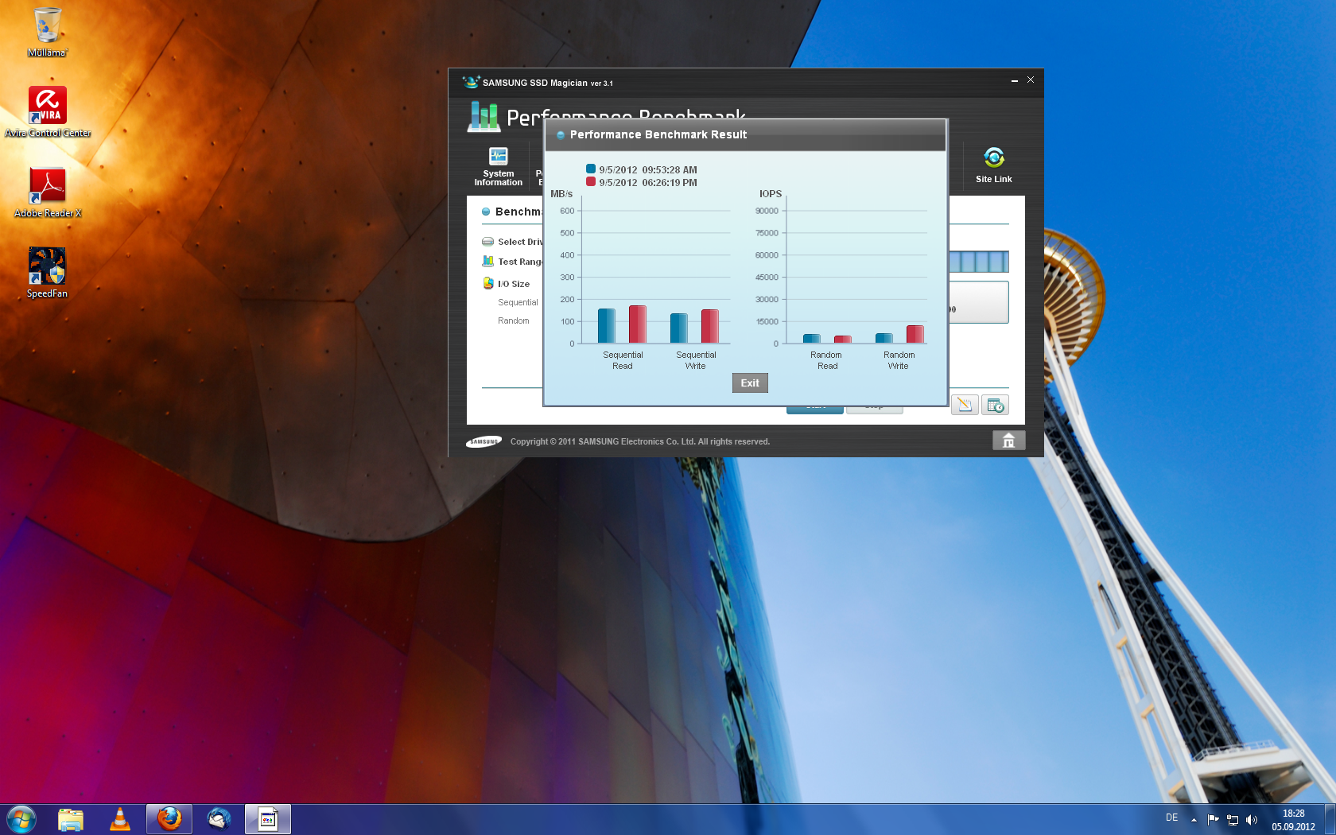Click the network tray icon
Viewport: 1336px width, 835px height.
1233,820
